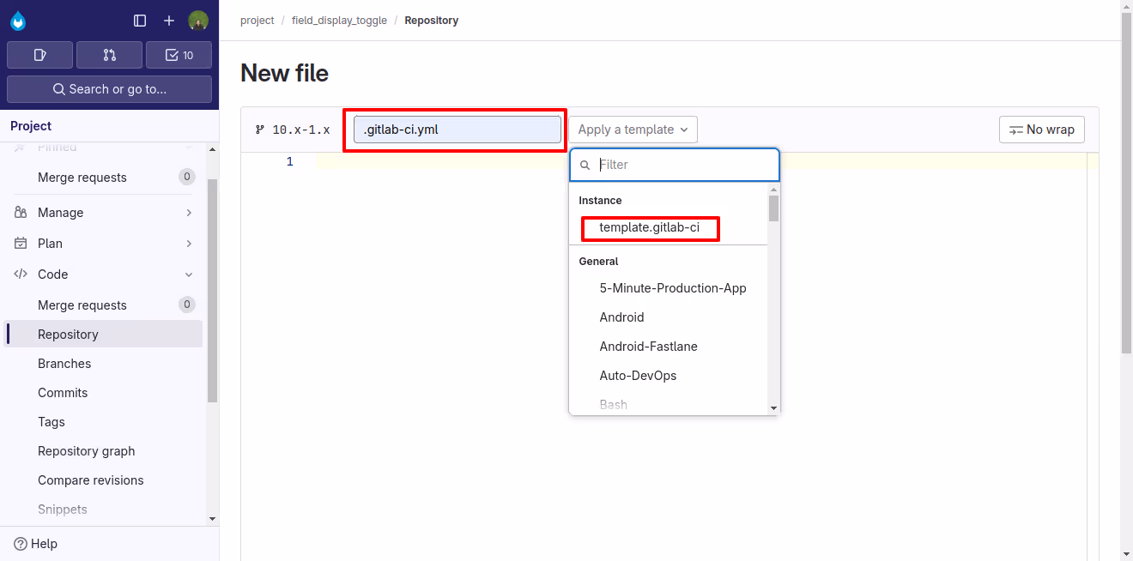This screenshot has width=1133, height=561.
Task: Click field_display_toggle breadcrumb link
Action: tap(339, 21)
